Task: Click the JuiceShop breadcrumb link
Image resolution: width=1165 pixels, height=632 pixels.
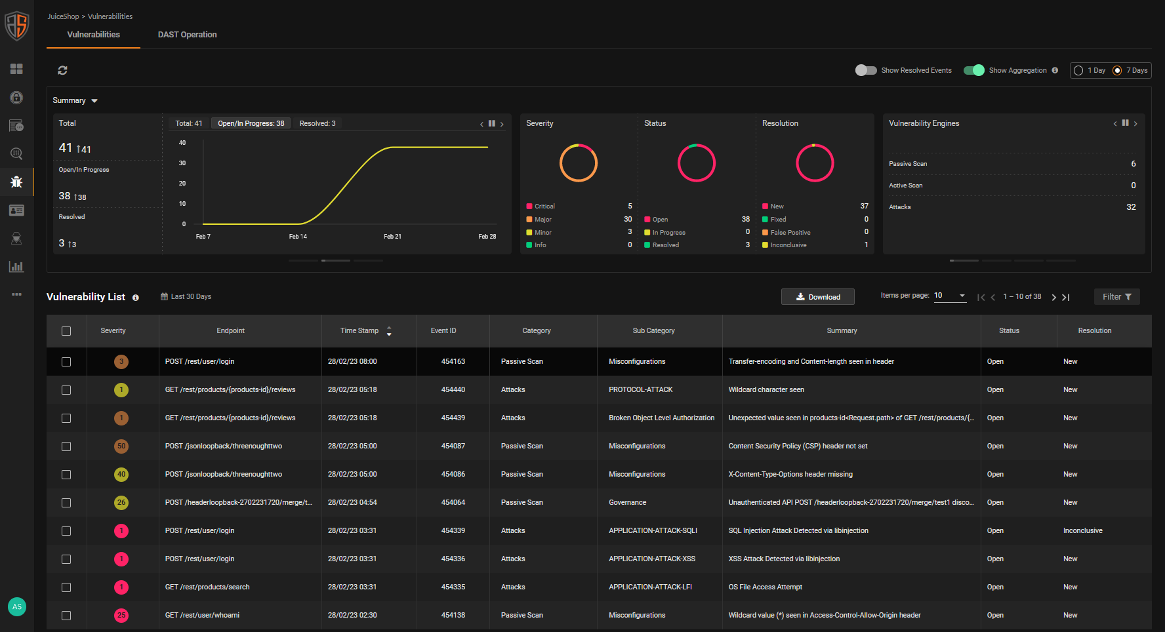Action: (63, 16)
